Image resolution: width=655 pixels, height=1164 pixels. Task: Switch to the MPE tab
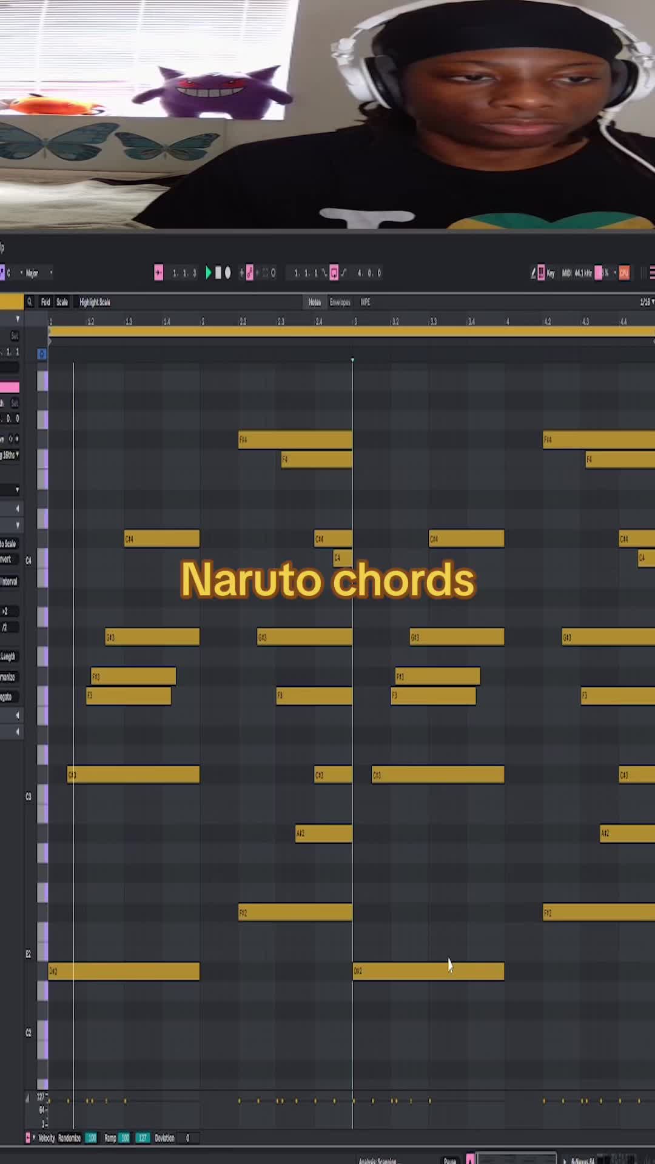[365, 302]
